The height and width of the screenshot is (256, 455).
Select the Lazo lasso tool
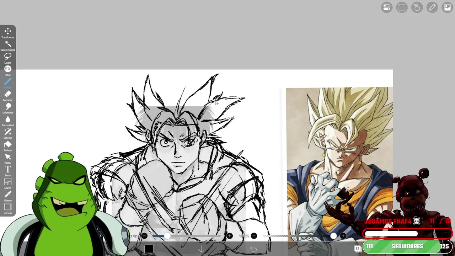pyautogui.click(x=8, y=58)
